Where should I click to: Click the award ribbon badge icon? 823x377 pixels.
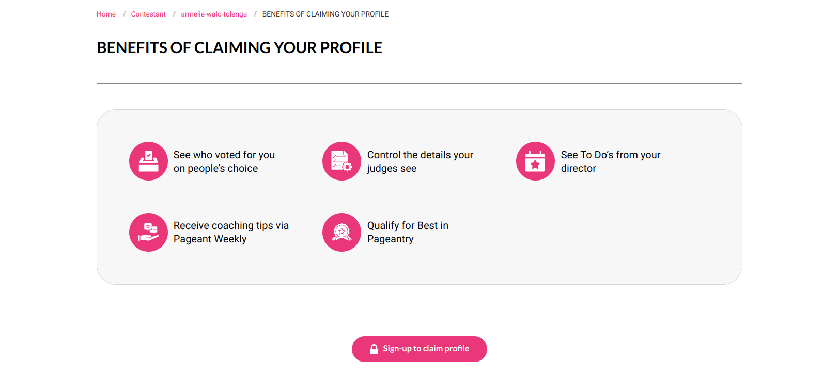pyautogui.click(x=341, y=232)
